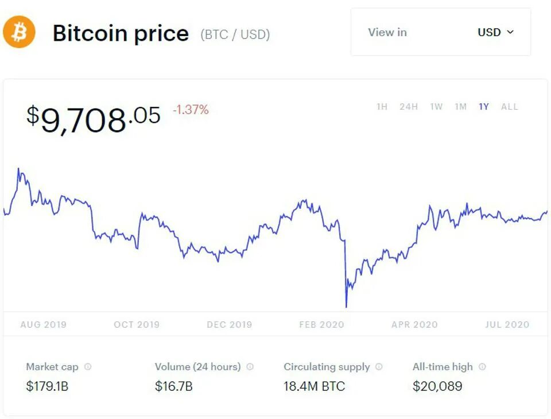Switch chart to 24H range

click(x=409, y=107)
